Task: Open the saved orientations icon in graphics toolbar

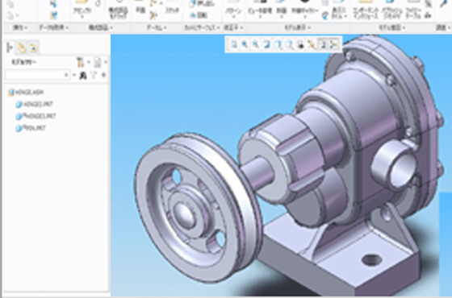Action: click(x=289, y=44)
